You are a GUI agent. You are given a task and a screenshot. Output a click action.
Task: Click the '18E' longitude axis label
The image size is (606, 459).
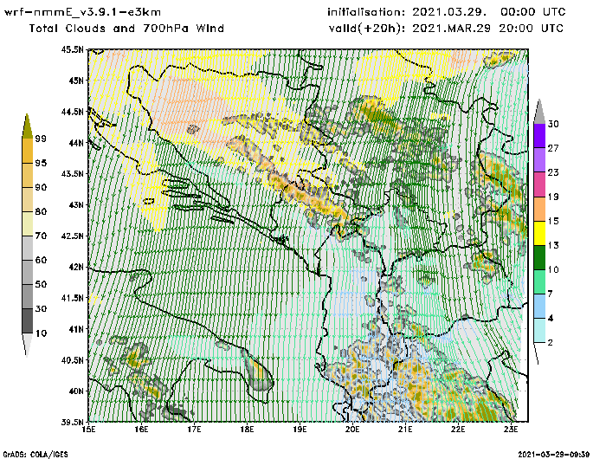[x=247, y=430]
